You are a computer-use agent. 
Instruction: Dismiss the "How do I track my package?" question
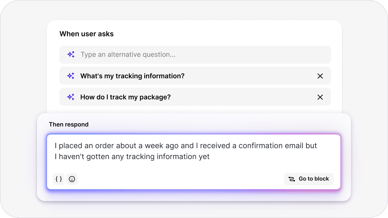click(x=320, y=97)
